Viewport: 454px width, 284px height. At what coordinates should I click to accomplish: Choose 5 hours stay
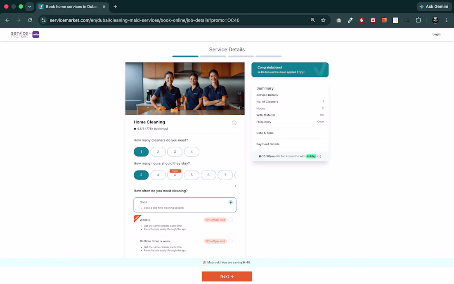192,175
